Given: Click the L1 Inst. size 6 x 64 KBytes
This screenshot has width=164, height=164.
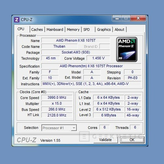Looking at the screenshot, I should pyautogui.click(x=109, y=103).
